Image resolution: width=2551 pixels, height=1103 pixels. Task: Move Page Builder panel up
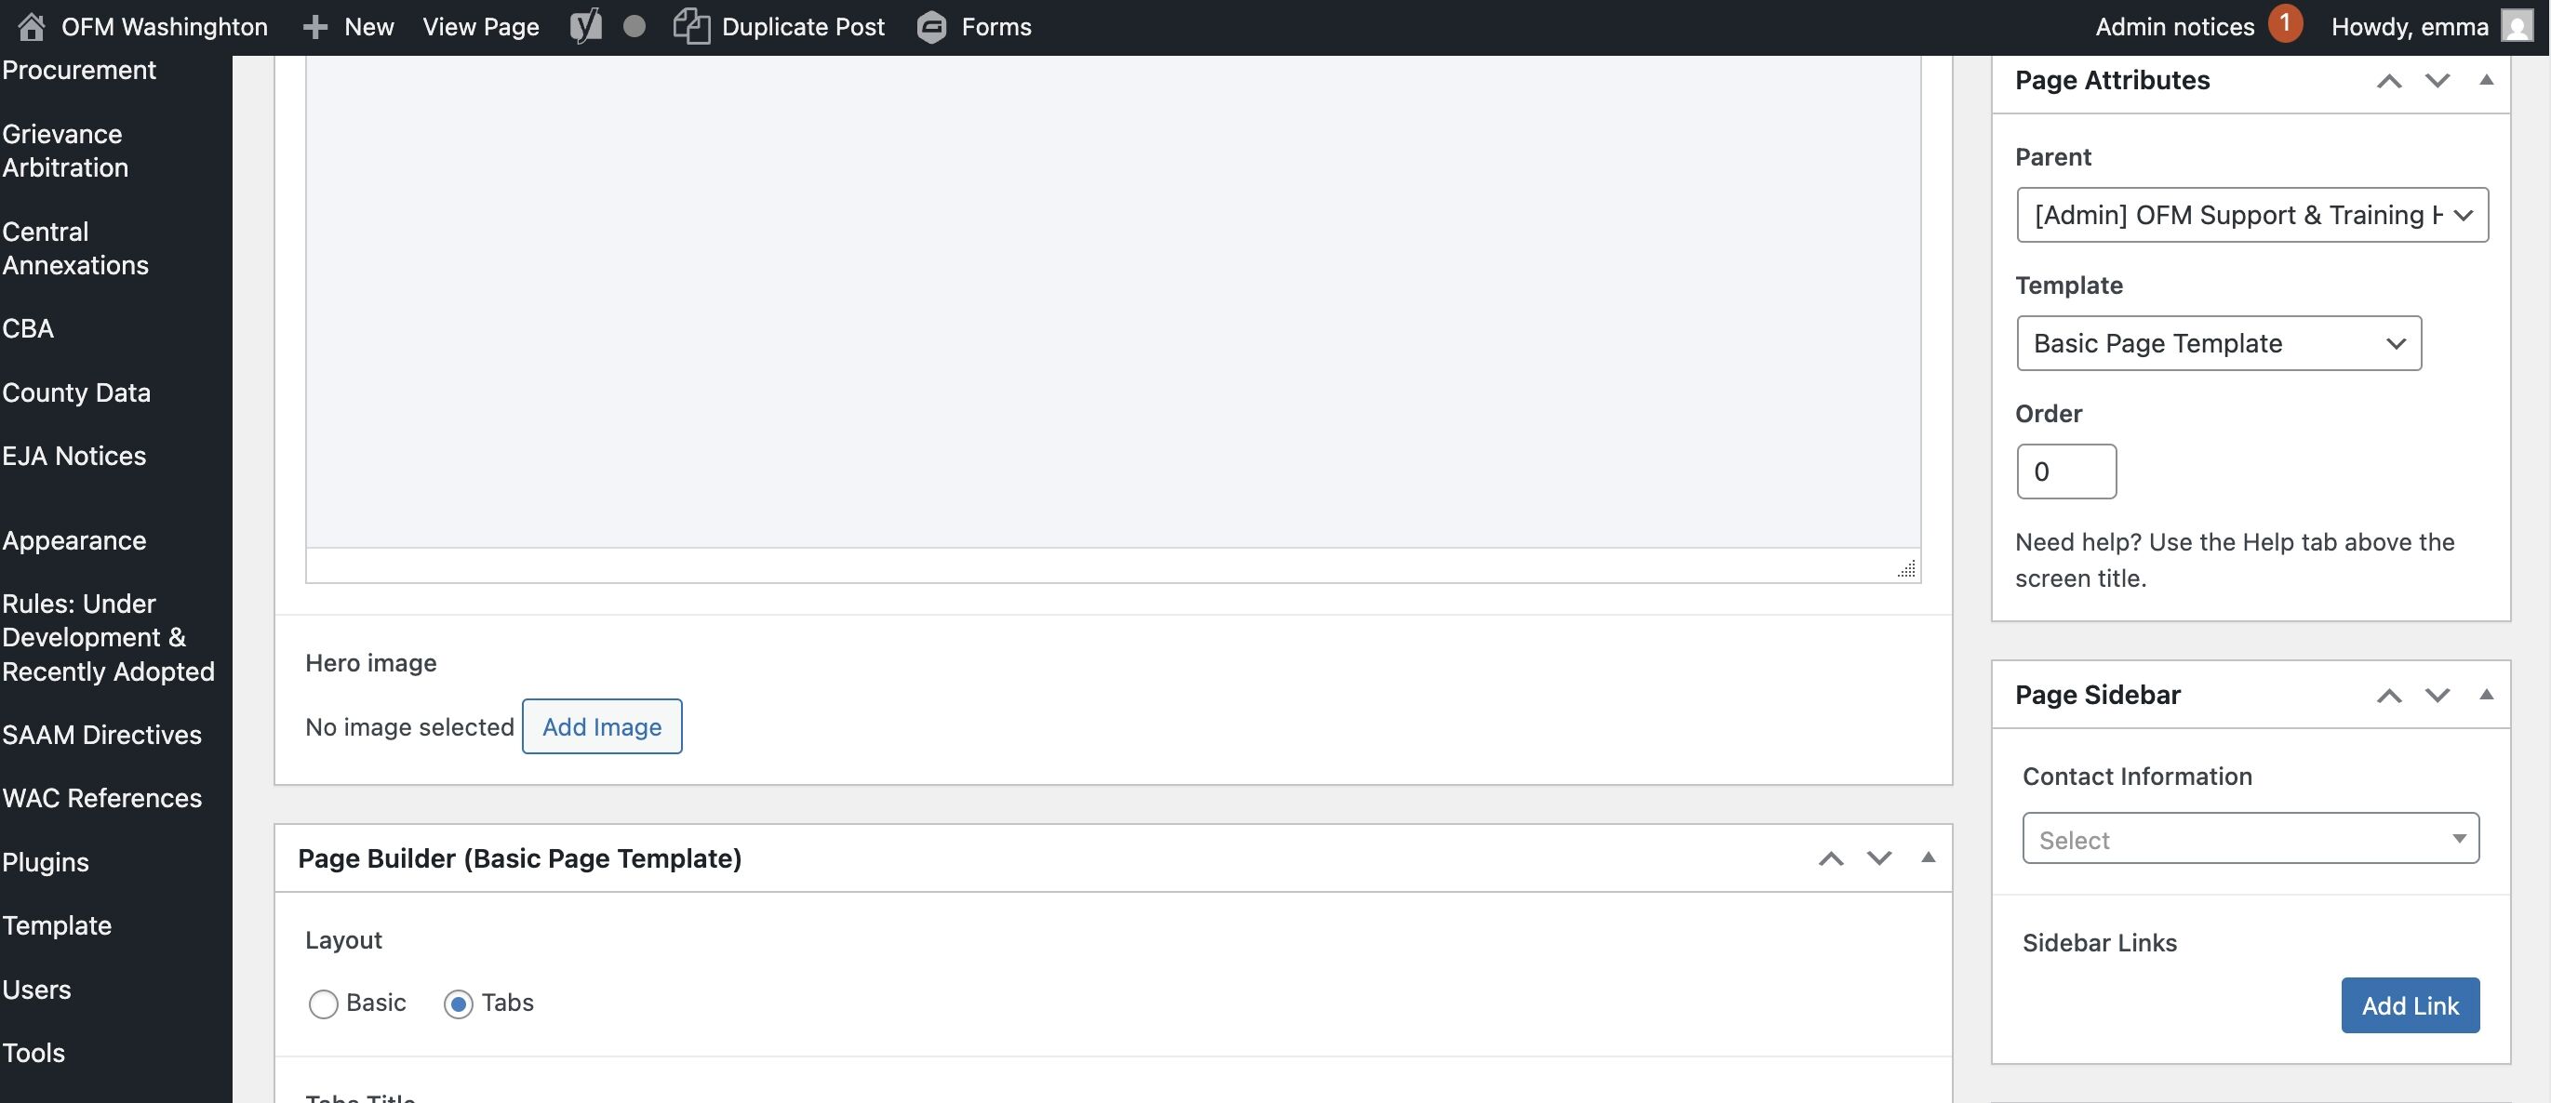[1830, 858]
